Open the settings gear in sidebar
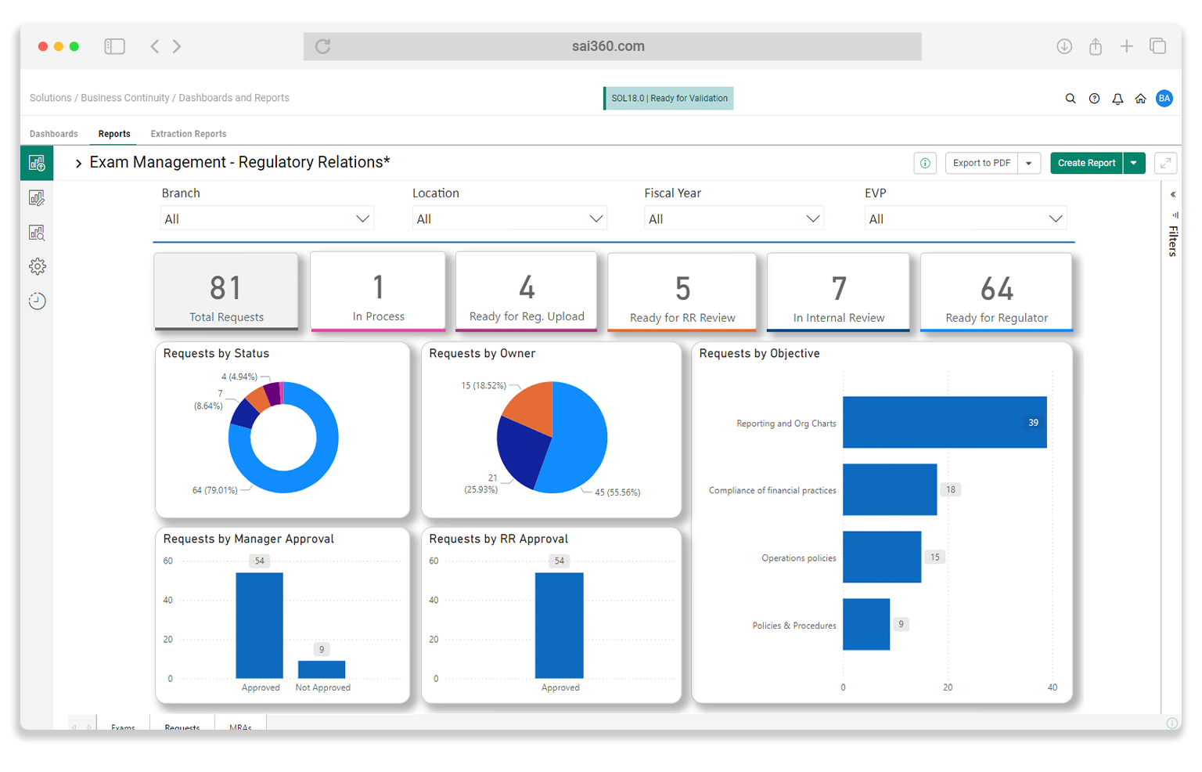 coord(37,266)
